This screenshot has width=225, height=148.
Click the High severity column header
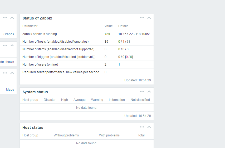65,100
